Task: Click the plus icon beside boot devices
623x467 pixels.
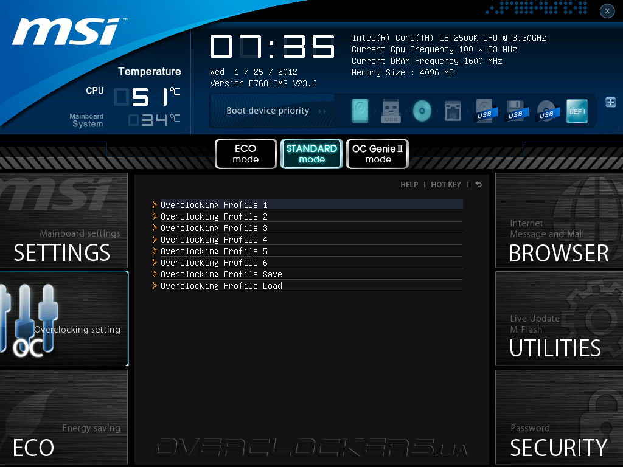Action: [610, 102]
